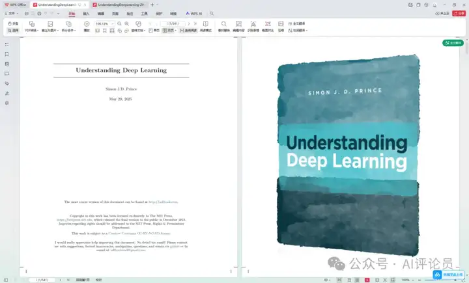Image resolution: width=469 pixels, height=283 pixels.
Task: Click the green full text translation badge
Action: pos(453,43)
